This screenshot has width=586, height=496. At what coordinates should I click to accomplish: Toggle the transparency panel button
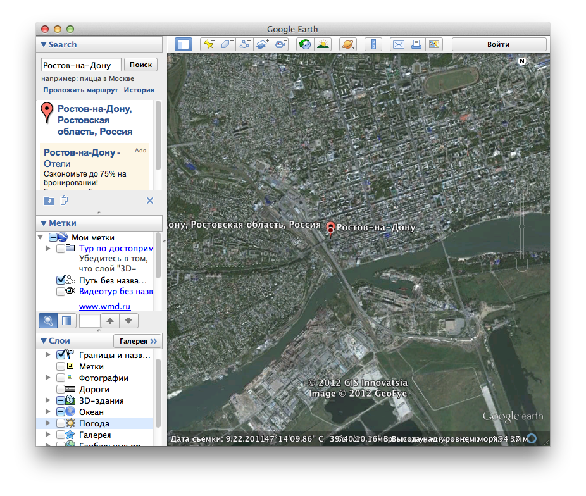click(x=67, y=321)
